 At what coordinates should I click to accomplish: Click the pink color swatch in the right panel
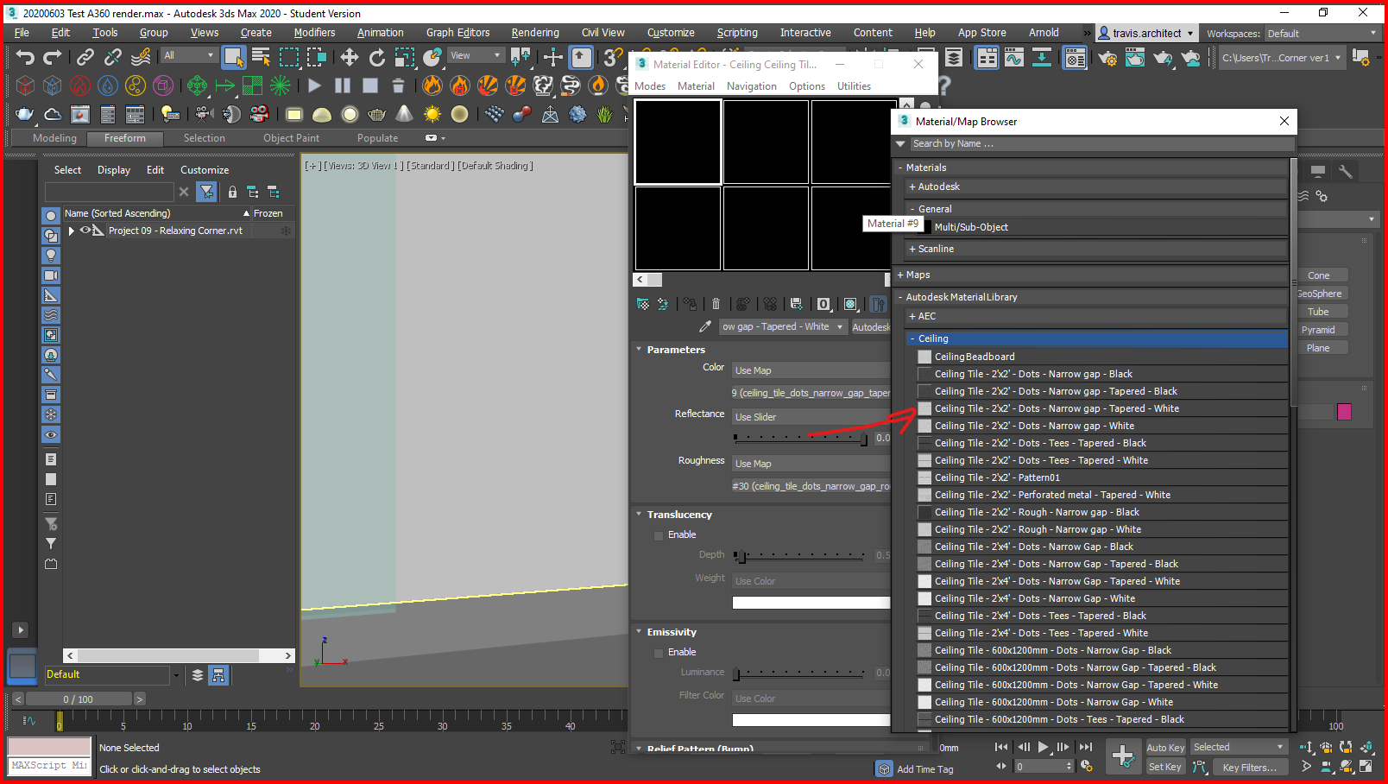(x=1343, y=412)
